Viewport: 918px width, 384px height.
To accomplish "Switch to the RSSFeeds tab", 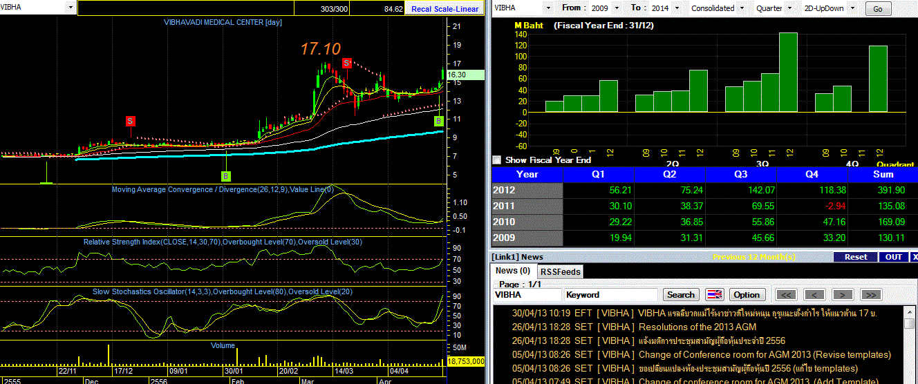I will (x=560, y=271).
